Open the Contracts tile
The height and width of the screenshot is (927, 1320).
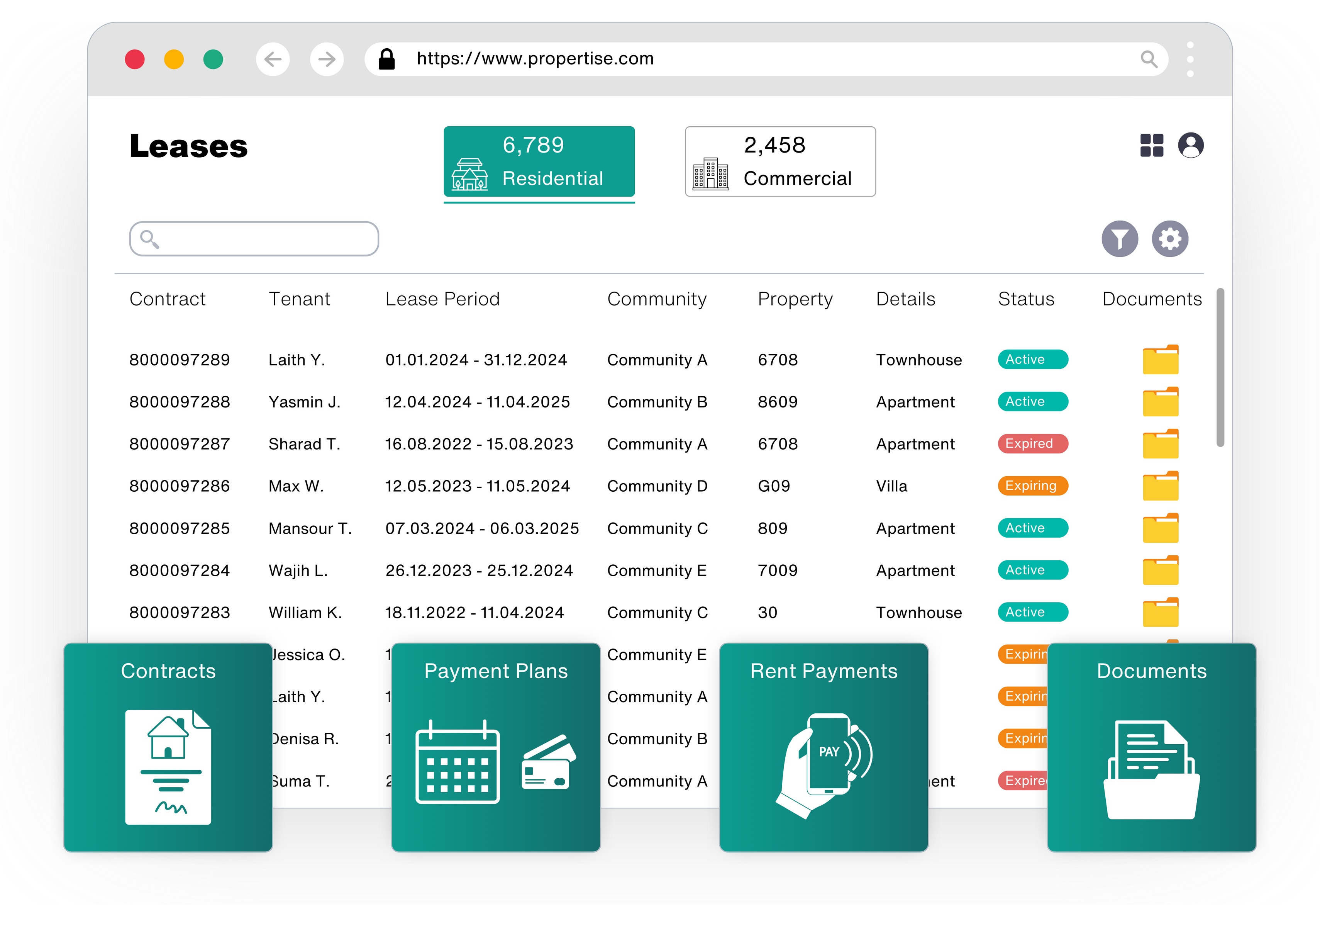click(x=168, y=747)
